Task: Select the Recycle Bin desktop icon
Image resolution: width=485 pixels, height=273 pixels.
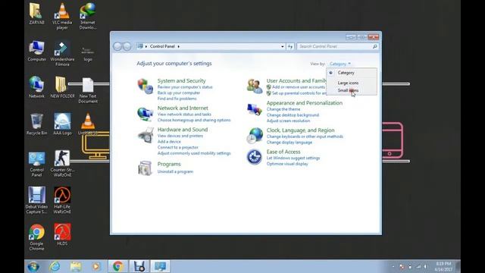Action: point(36,124)
